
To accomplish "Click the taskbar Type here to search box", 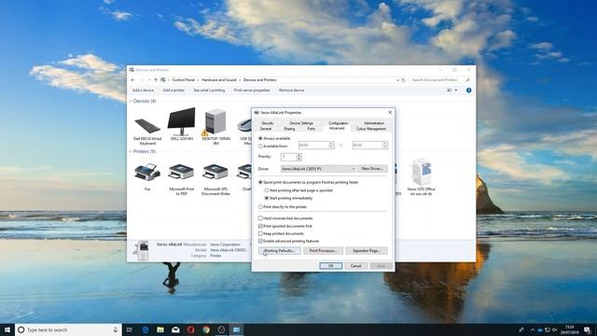I will pyautogui.click(x=68, y=329).
